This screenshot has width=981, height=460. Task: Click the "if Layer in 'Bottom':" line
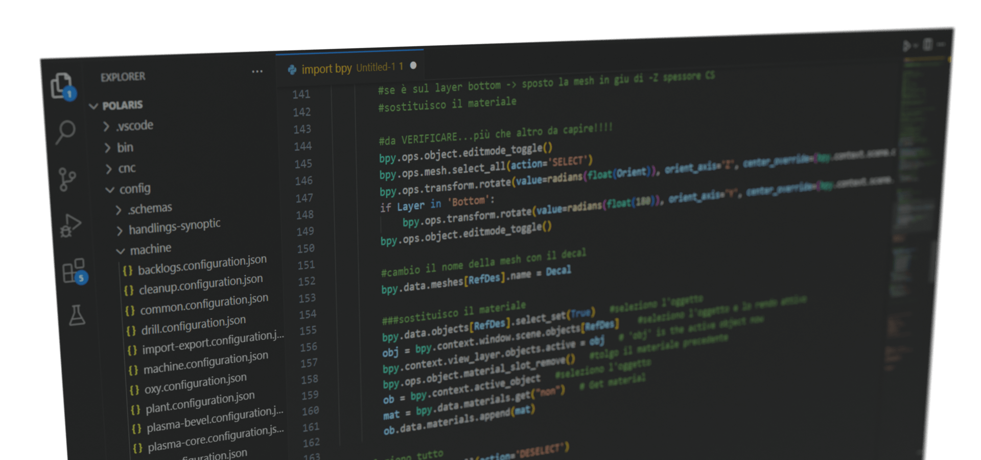click(x=437, y=203)
